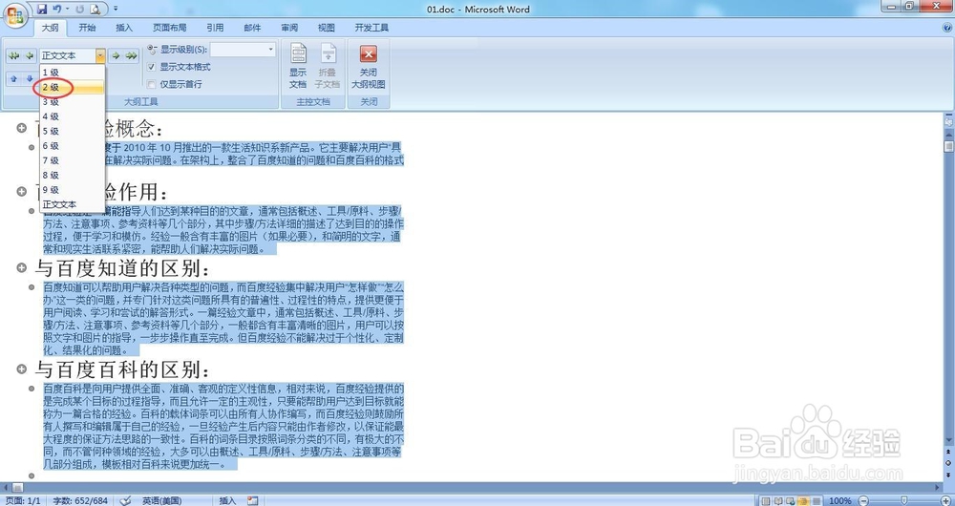Click the vertical scrollbar down arrow
The height and width of the screenshot is (506, 955).
point(948,440)
